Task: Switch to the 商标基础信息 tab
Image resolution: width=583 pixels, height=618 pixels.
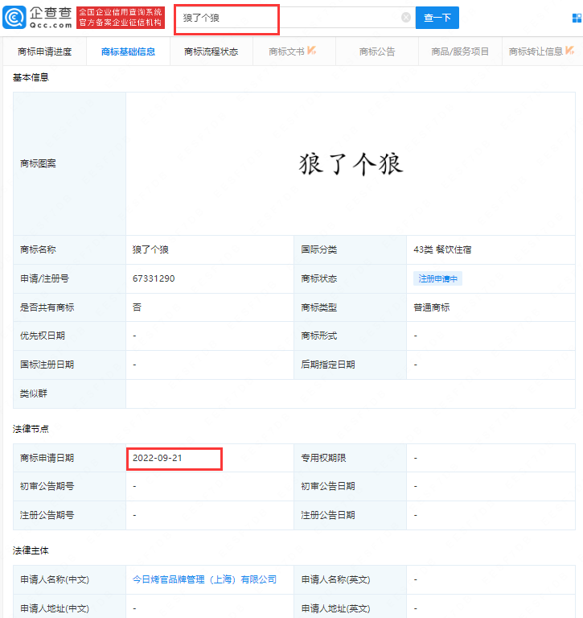Action: point(129,51)
